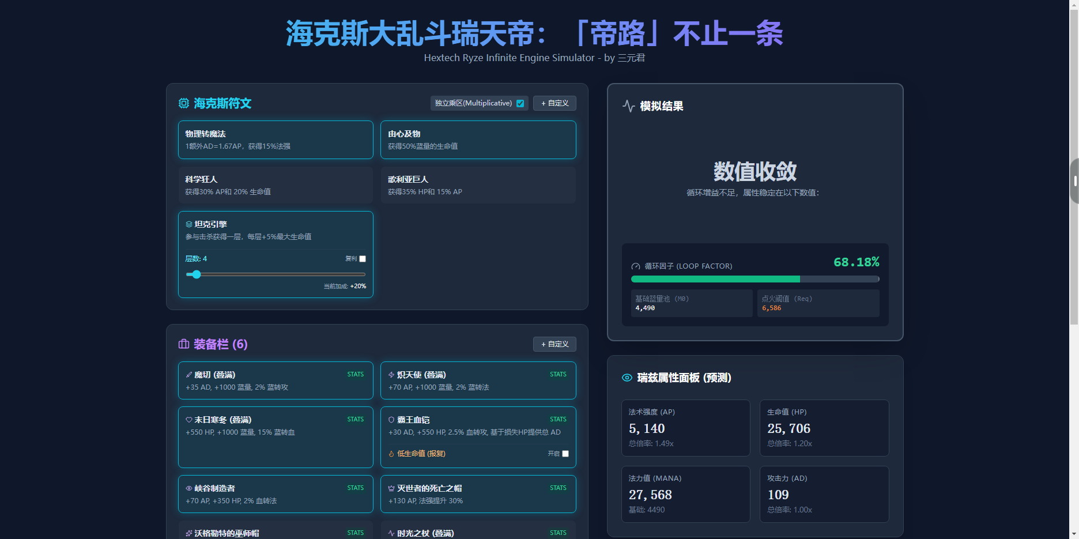Click the layers icon on the 坦克引擎 card
1079x539 pixels.
pos(188,224)
